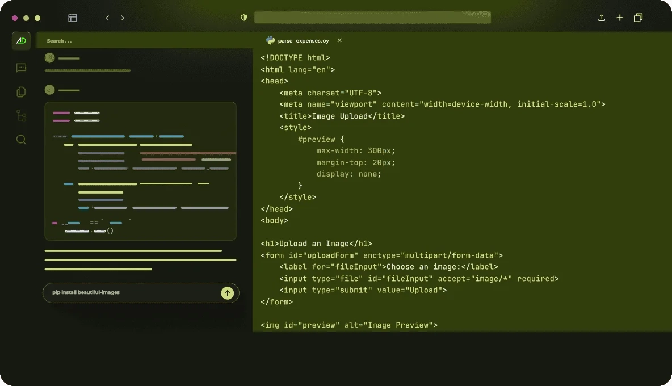Click the AD app logo icon

21,41
